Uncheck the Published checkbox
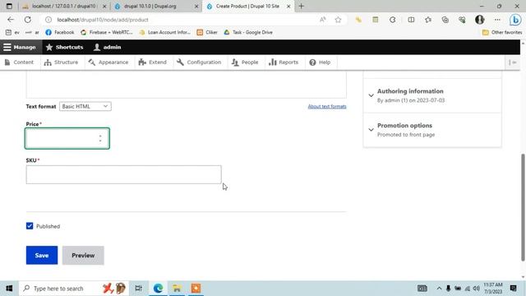Screen dimensions: 526x296 pyautogui.click(x=30, y=226)
